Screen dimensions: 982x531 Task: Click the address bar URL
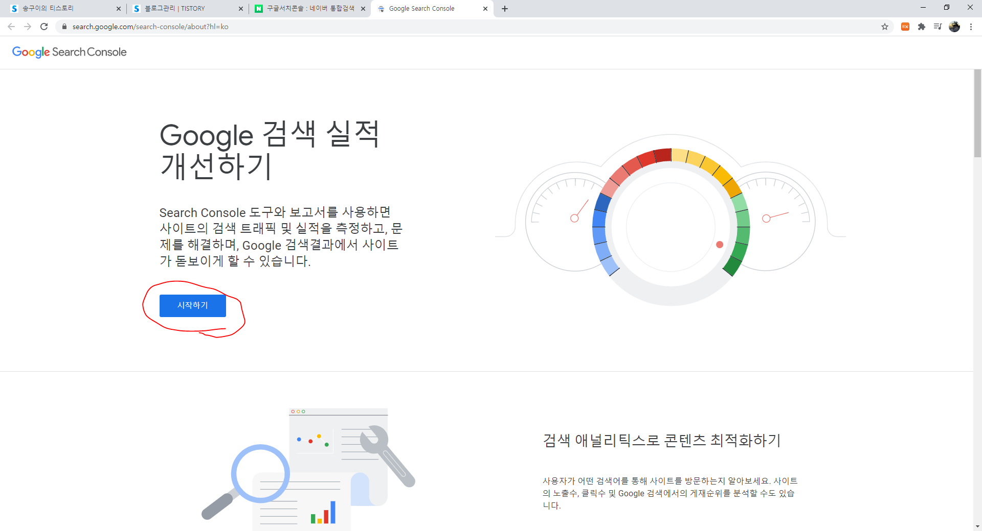tap(150, 27)
